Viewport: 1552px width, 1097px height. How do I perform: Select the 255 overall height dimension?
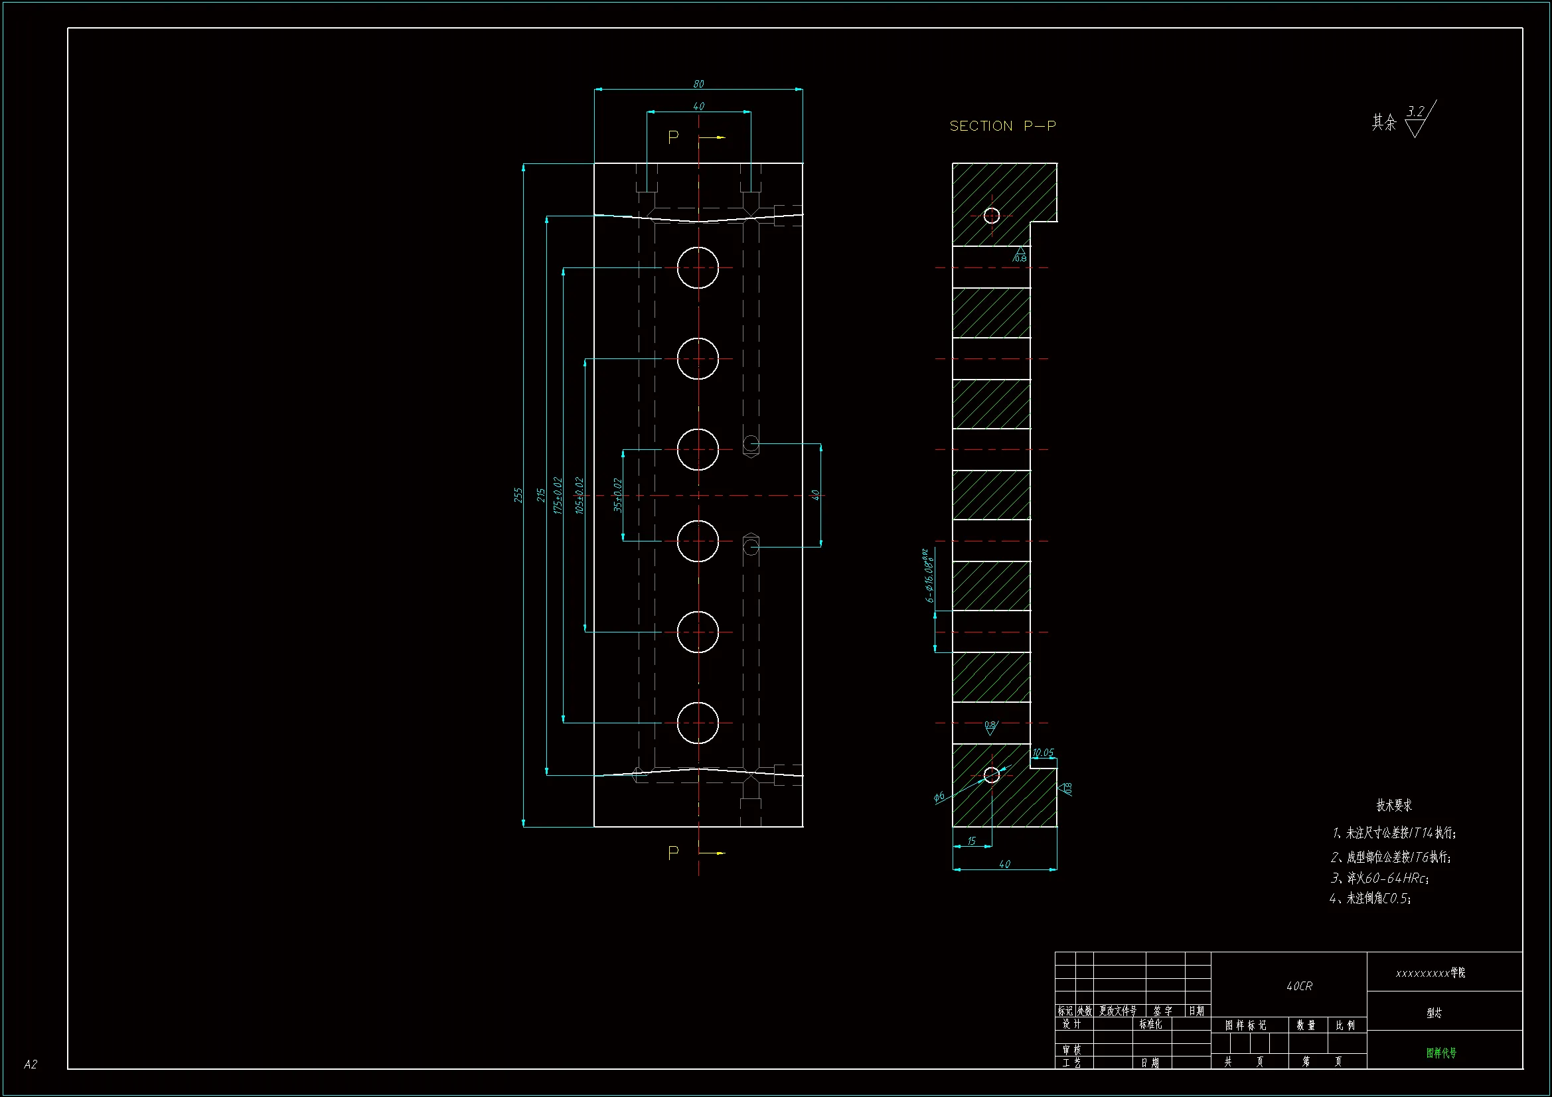pyautogui.click(x=518, y=495)
